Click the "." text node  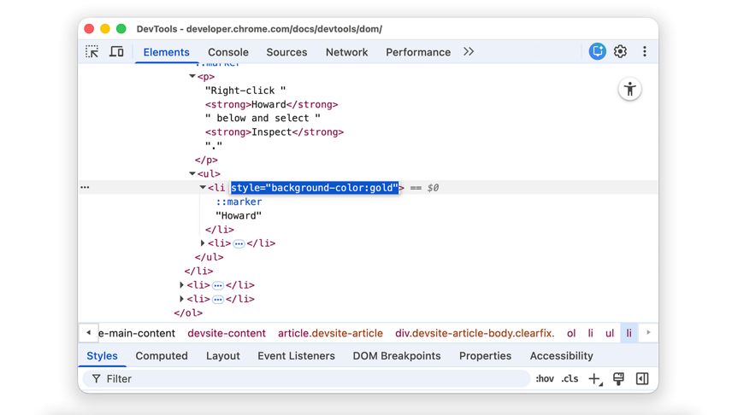click(214, 146)
